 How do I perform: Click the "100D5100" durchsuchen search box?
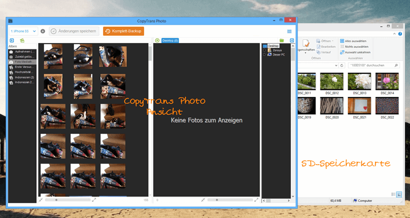[373, 66]
